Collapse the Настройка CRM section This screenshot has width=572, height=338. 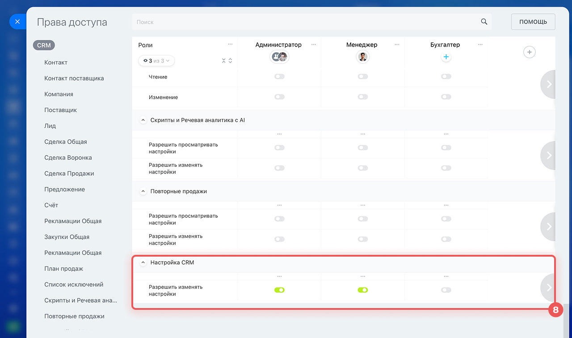pos(143,263)
